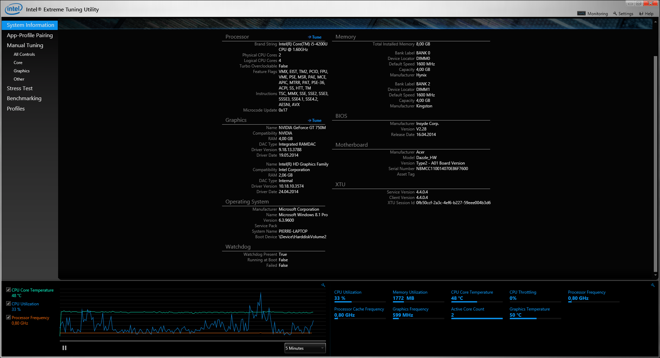
Task: Minimize the Extreme Tuning Utility window
Action: (630, 3)
